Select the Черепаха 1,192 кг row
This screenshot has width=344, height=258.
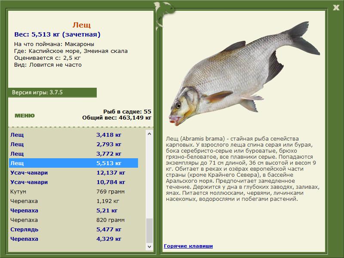(x=74, y=201)
